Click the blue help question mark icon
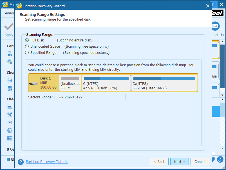Image resolution: width=226 pixels, height=170 pixels. coord(21,162)
